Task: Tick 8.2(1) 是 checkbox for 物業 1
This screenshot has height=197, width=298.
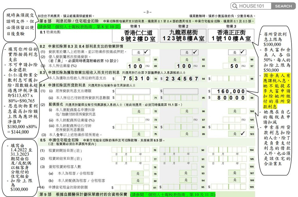Action: tap(147, 52)
